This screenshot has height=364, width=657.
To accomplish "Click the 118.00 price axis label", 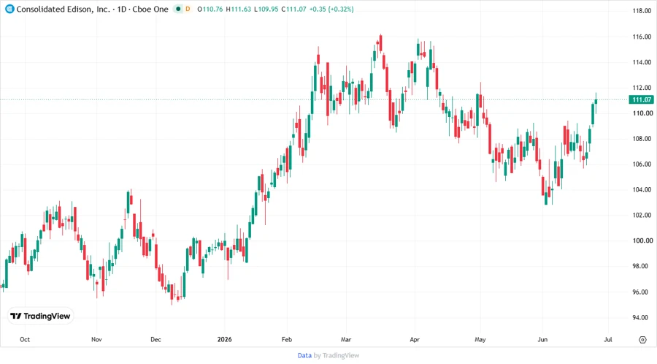I will point(642,11).
